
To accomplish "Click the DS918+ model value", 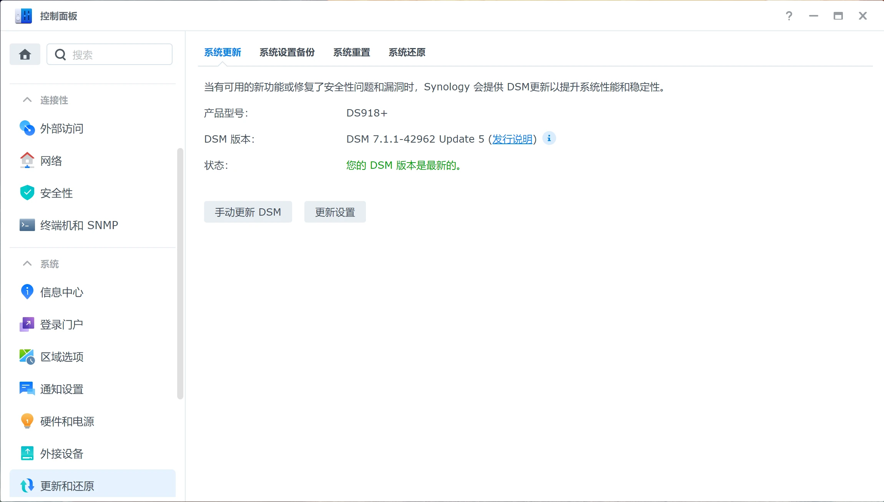I will [x=367, y=113].
